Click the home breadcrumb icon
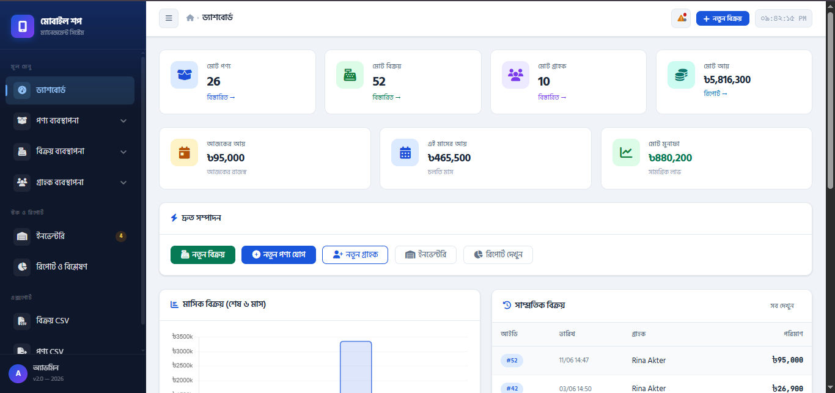The width and height of the screenshot is (835, 393). 190,18
